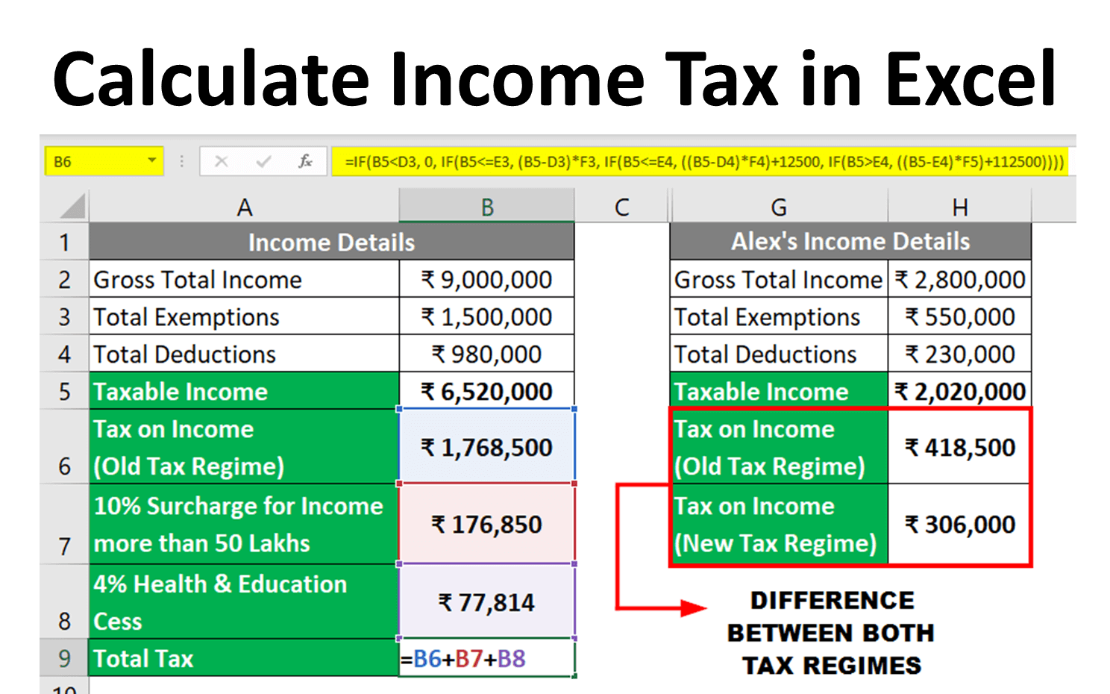
Task: Expand the formula bar showing IF formula
Action: coord(700,161)
